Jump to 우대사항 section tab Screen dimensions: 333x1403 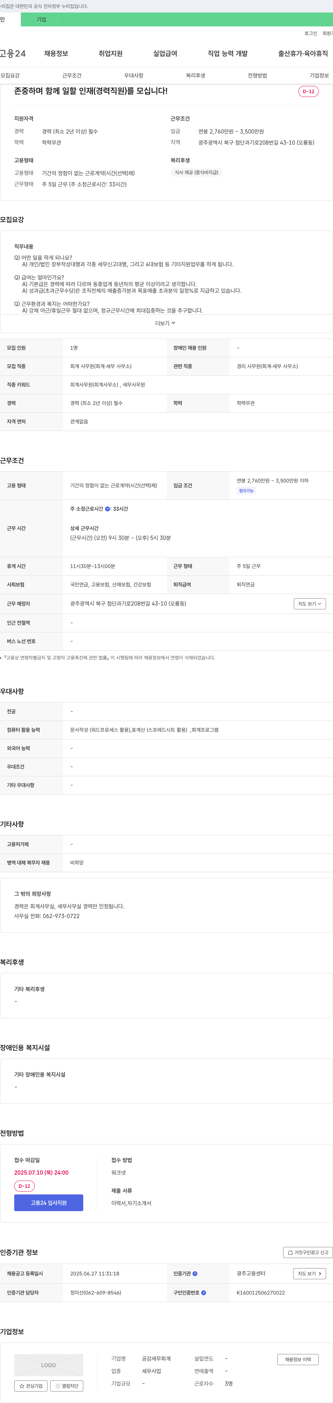134,76
